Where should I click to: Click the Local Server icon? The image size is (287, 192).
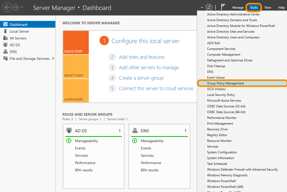click(5, 31)
